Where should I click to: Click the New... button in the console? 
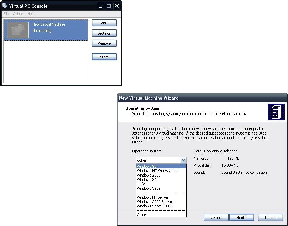(104, 23)
